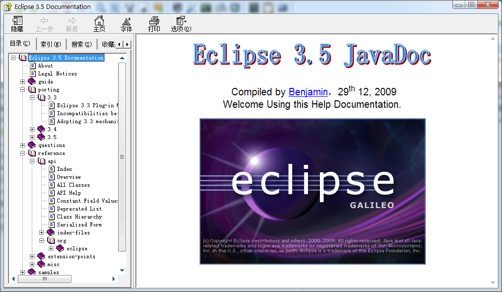Open the Benjamin hyperlink
Viewport: 502px width, 292px height.
pyautogui.click(x=308, y=92)
